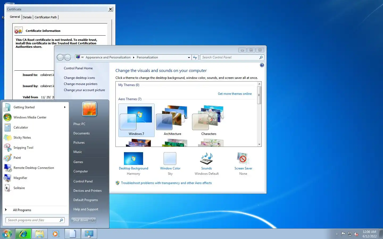The height and width of the screenshot is (239, 383).
Task: Open address bar history dropdown
Action: (x=189, y=57)
